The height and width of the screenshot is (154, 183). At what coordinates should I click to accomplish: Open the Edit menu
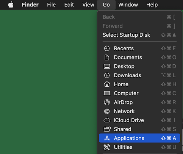tap(69, 5)
